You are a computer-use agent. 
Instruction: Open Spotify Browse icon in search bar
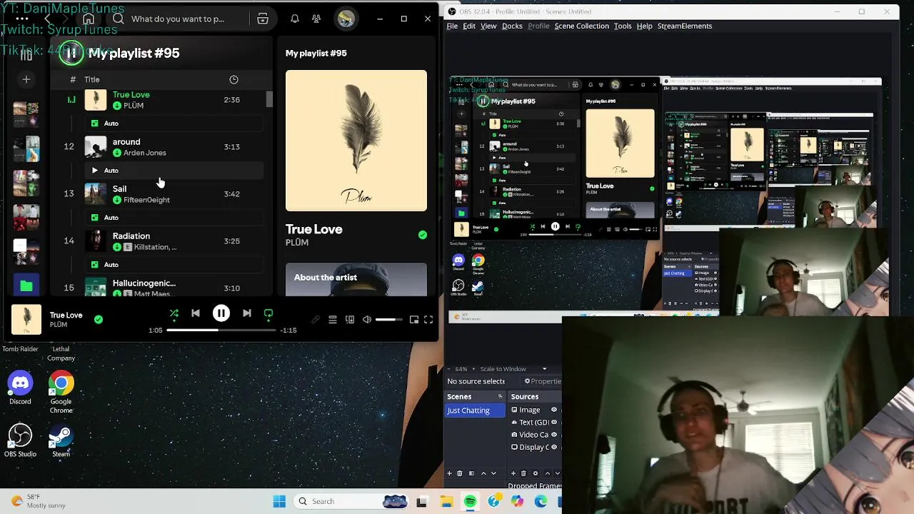coord(263,19)
